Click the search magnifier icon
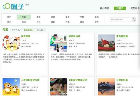This screenshot has width=140, height=96. [134, 19]
